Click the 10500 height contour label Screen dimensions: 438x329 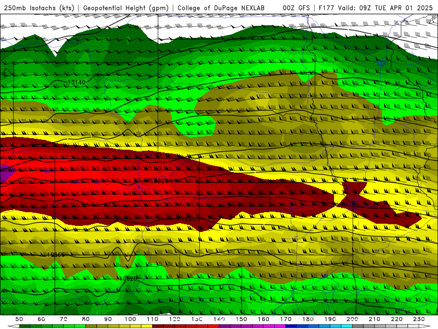[190, 219]
